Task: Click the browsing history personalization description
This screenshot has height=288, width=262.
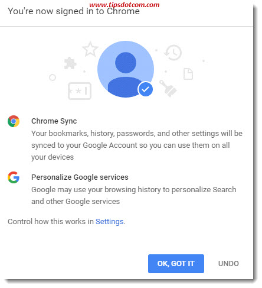Action: [134, 195]
